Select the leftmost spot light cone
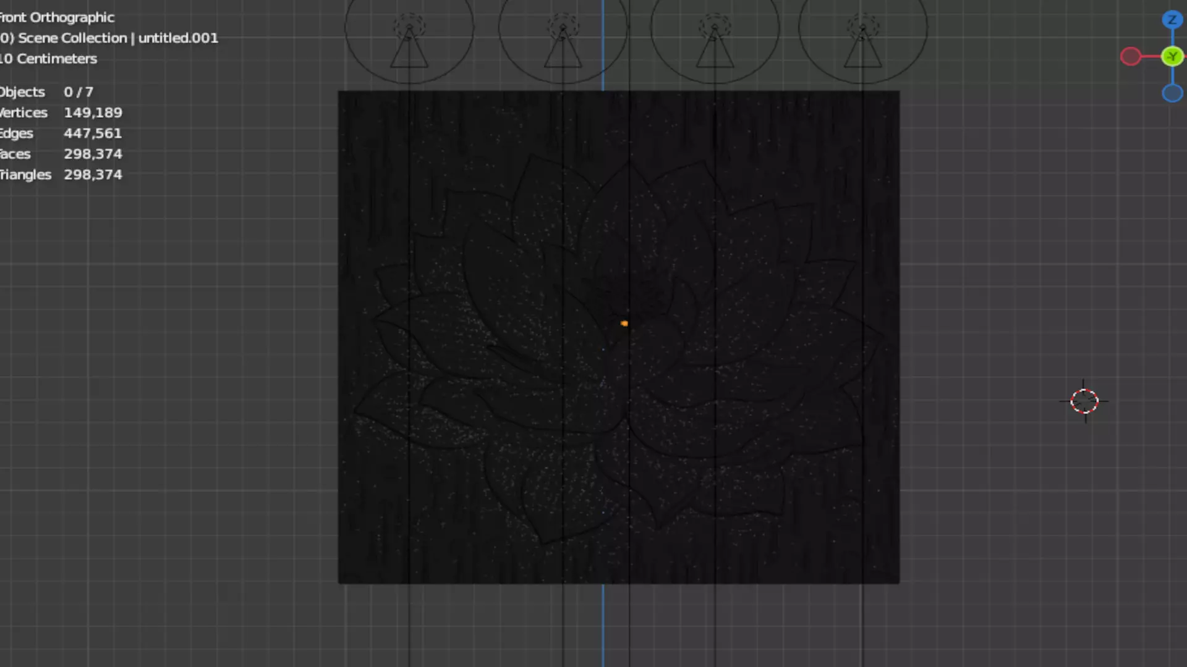The width and height of the screenshot is (1187, 667). coord(409,51)
